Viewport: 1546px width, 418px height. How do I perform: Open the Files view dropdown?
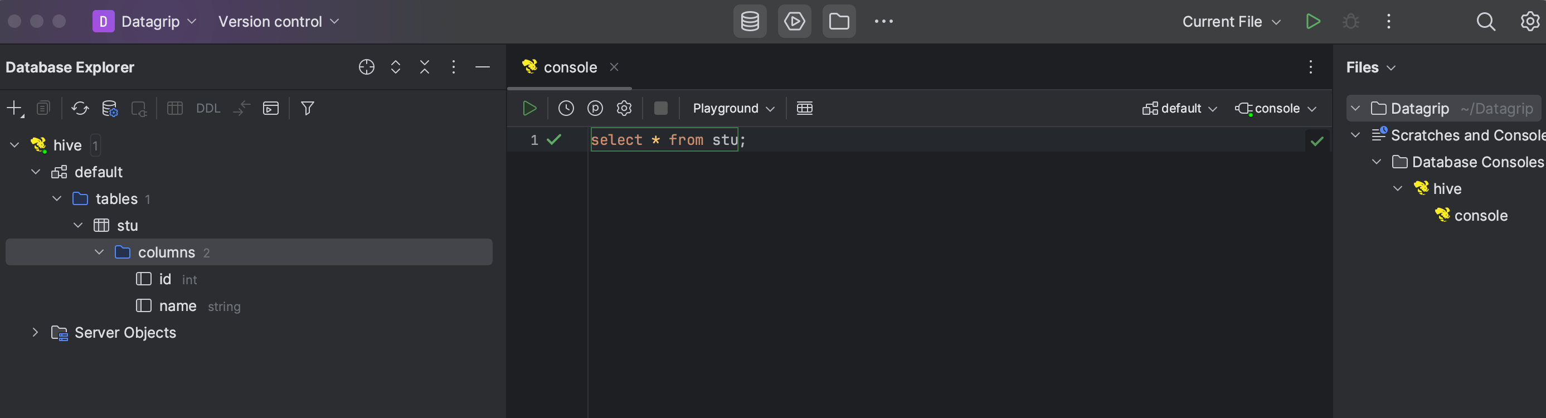1371,67
